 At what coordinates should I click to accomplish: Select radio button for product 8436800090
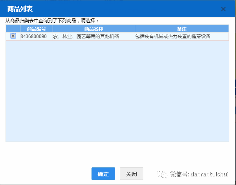point(13,36)
